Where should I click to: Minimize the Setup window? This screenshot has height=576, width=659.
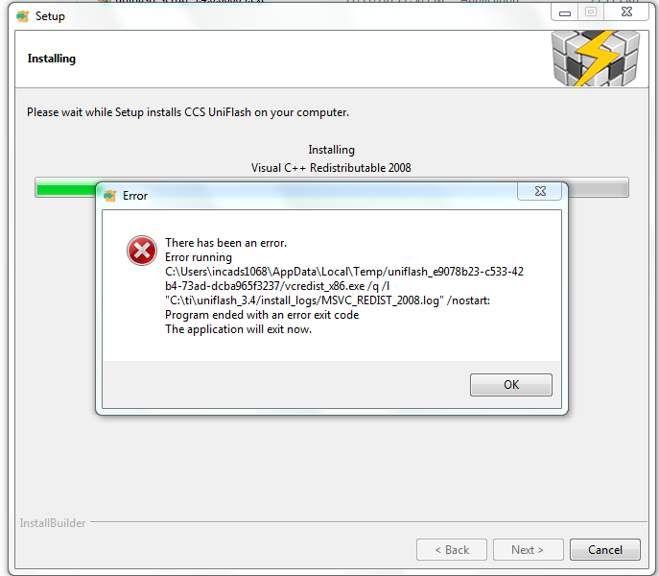click(564, 12)
